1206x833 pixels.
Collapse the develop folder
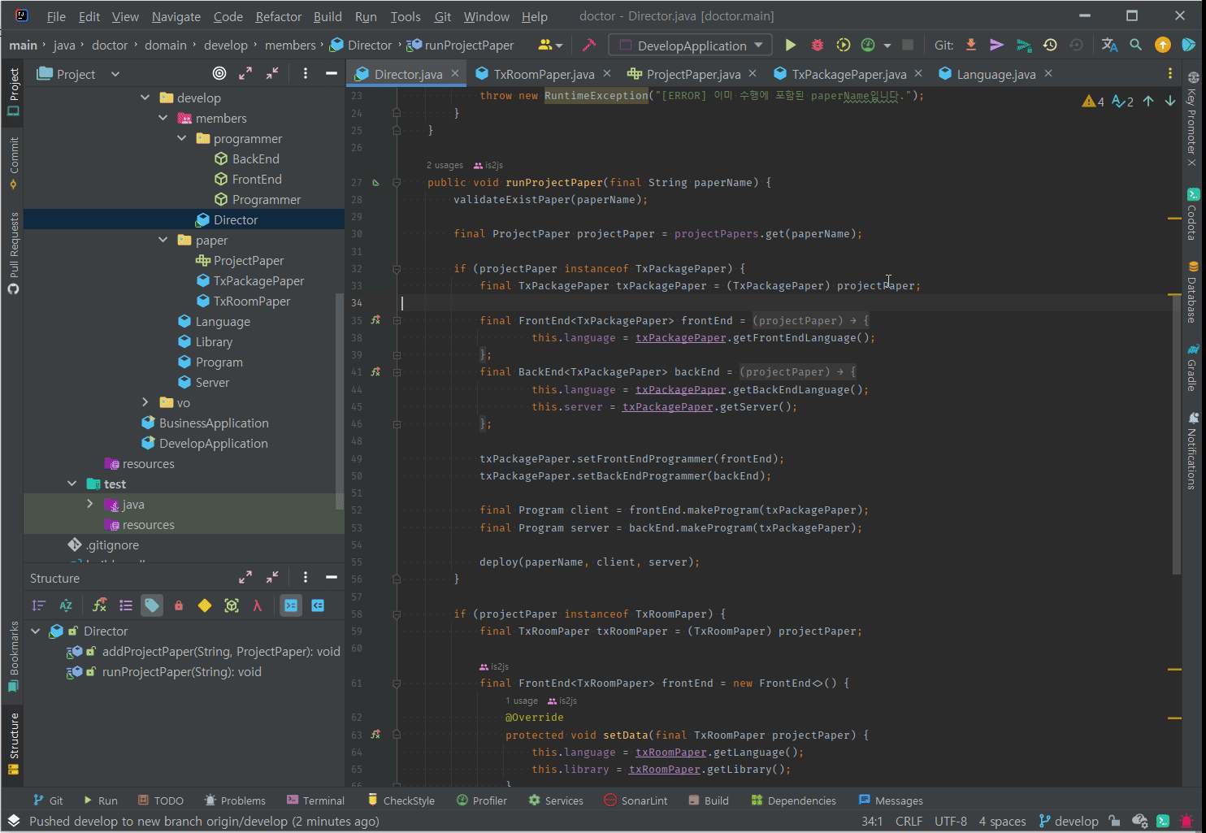(145, 98)
